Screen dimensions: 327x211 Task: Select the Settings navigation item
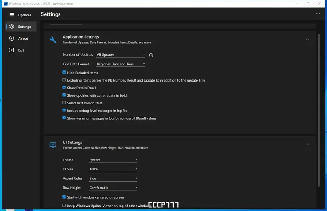(x=21, y=27)
